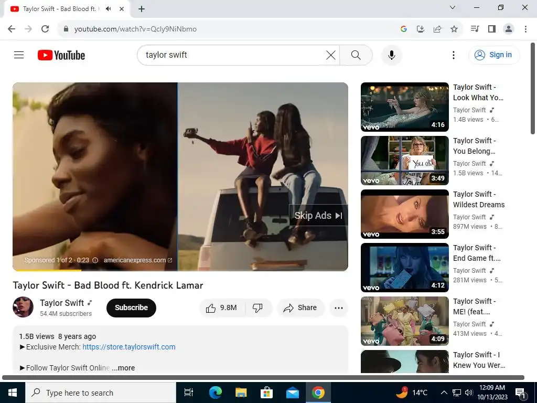Open Task View on taskbar
537x403 pixels.
189,393
